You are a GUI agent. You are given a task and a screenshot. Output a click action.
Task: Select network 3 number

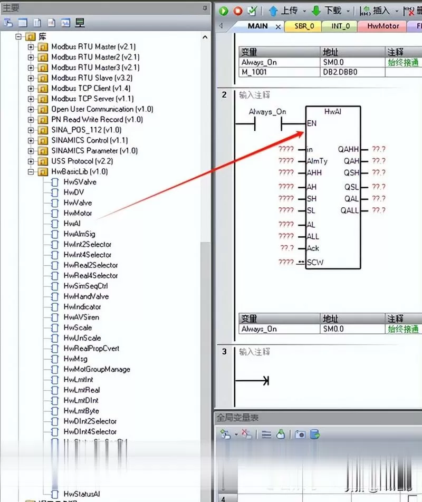pyautogui.click(x=224, y=352)
